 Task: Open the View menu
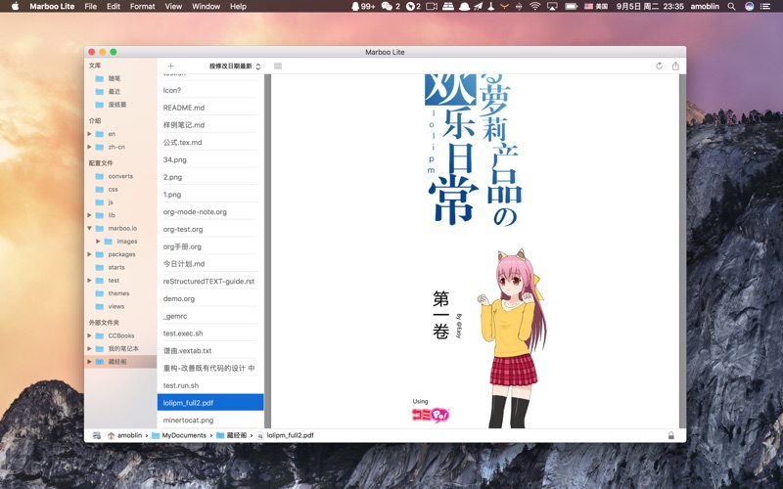coord(173,6)
